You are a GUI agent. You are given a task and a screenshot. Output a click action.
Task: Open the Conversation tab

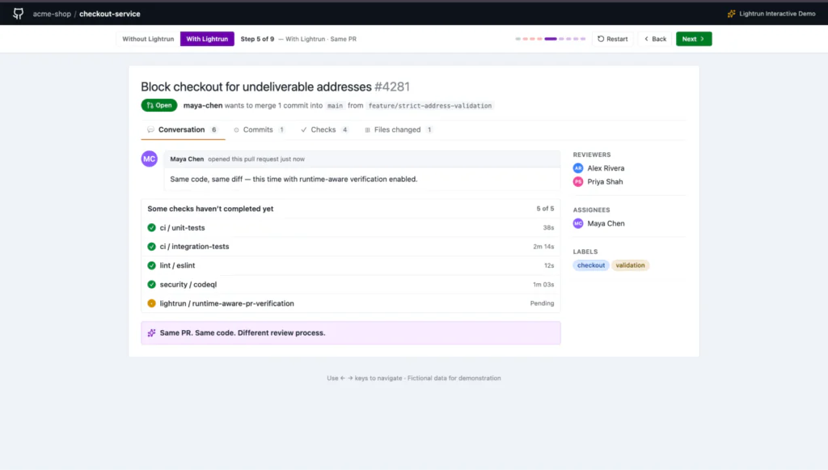(x=183, y=130)
